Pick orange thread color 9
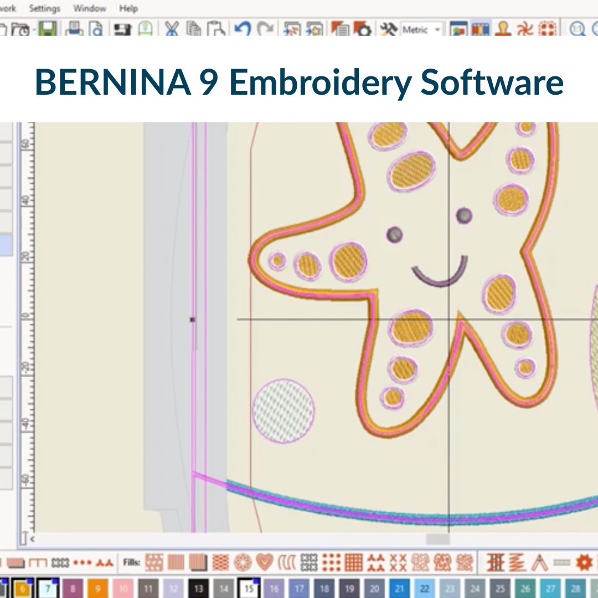Screen dimensions: 598x598 tap(97, 589)
